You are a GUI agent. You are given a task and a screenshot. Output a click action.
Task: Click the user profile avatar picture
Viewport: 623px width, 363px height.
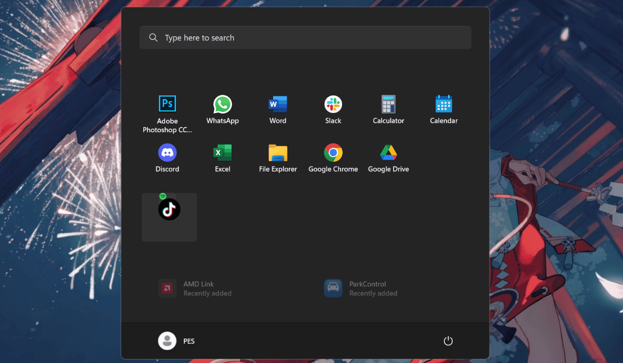167,341
